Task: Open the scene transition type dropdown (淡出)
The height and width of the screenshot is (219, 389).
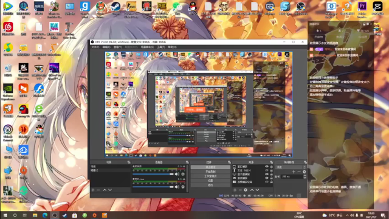Action: click(x=291, y=167)
